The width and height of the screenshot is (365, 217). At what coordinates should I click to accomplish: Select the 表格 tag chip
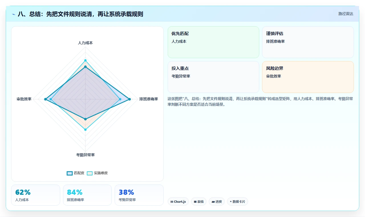click(x=199, y=202)
